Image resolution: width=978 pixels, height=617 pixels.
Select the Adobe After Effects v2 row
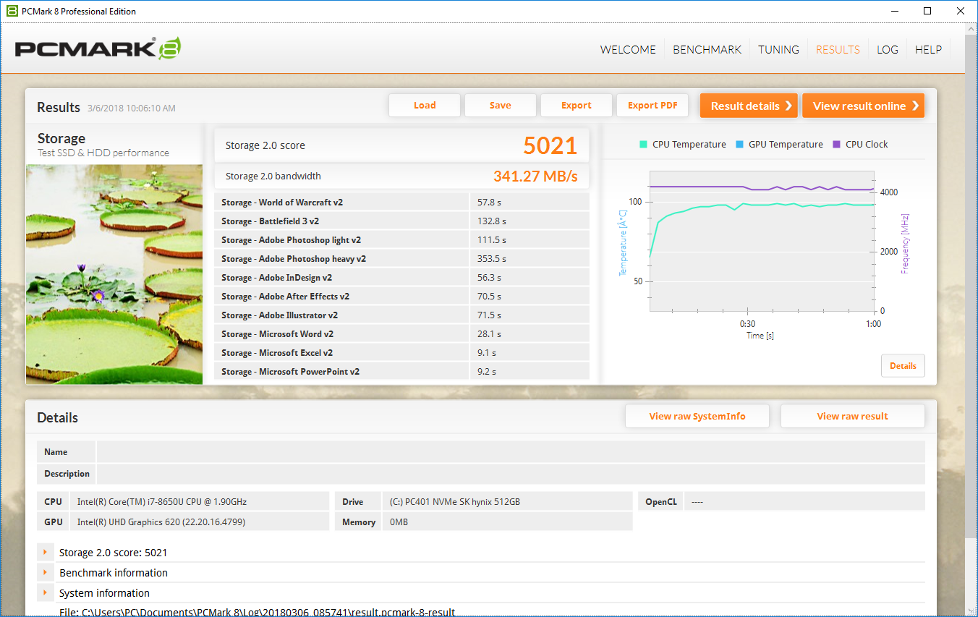[x=401, y=296]
